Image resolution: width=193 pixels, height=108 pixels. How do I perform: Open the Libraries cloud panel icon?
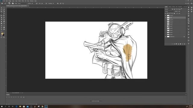click(191, 7)
